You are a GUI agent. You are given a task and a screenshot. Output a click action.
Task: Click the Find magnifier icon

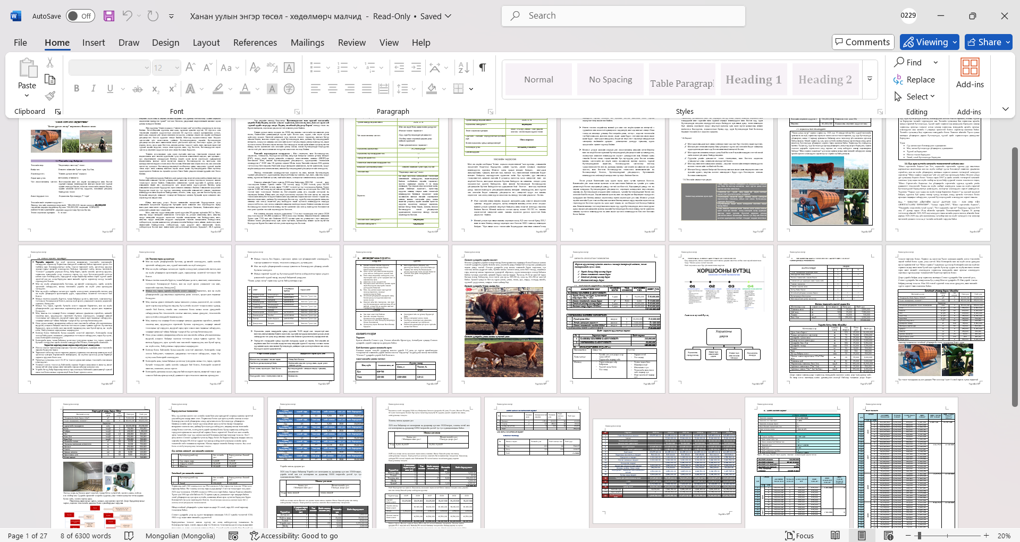(899, 62)
